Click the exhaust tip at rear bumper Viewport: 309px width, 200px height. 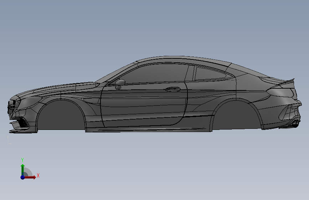(x=295, y=123)
